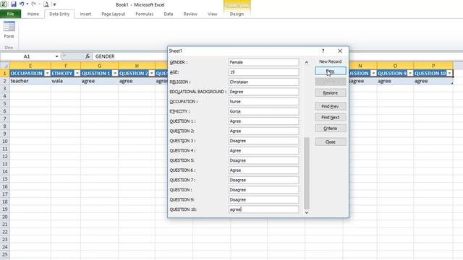463x260 pixels.
Task: Click the Undo arrow icon
Action: 22,4
